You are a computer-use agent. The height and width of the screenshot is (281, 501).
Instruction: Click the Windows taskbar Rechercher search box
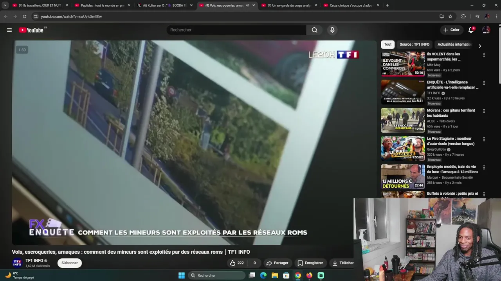(x=217, y=276)
